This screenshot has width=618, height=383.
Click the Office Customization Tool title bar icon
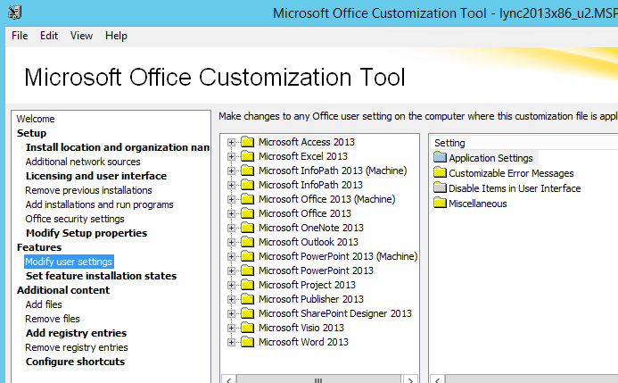(14, 12)
